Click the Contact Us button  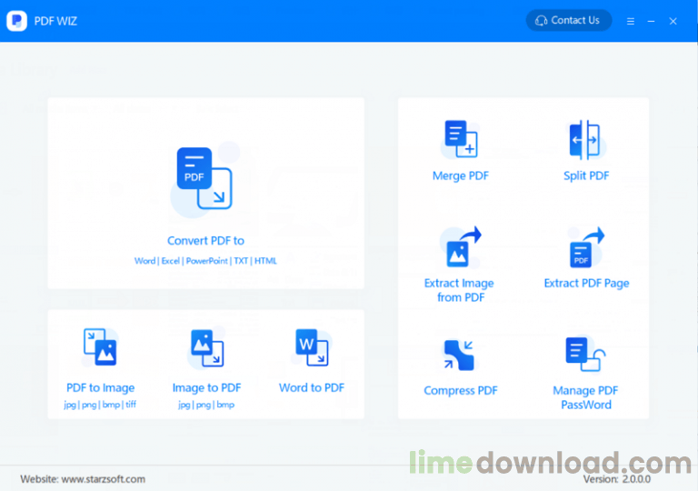pyautogui.click(x=568, y=21)
